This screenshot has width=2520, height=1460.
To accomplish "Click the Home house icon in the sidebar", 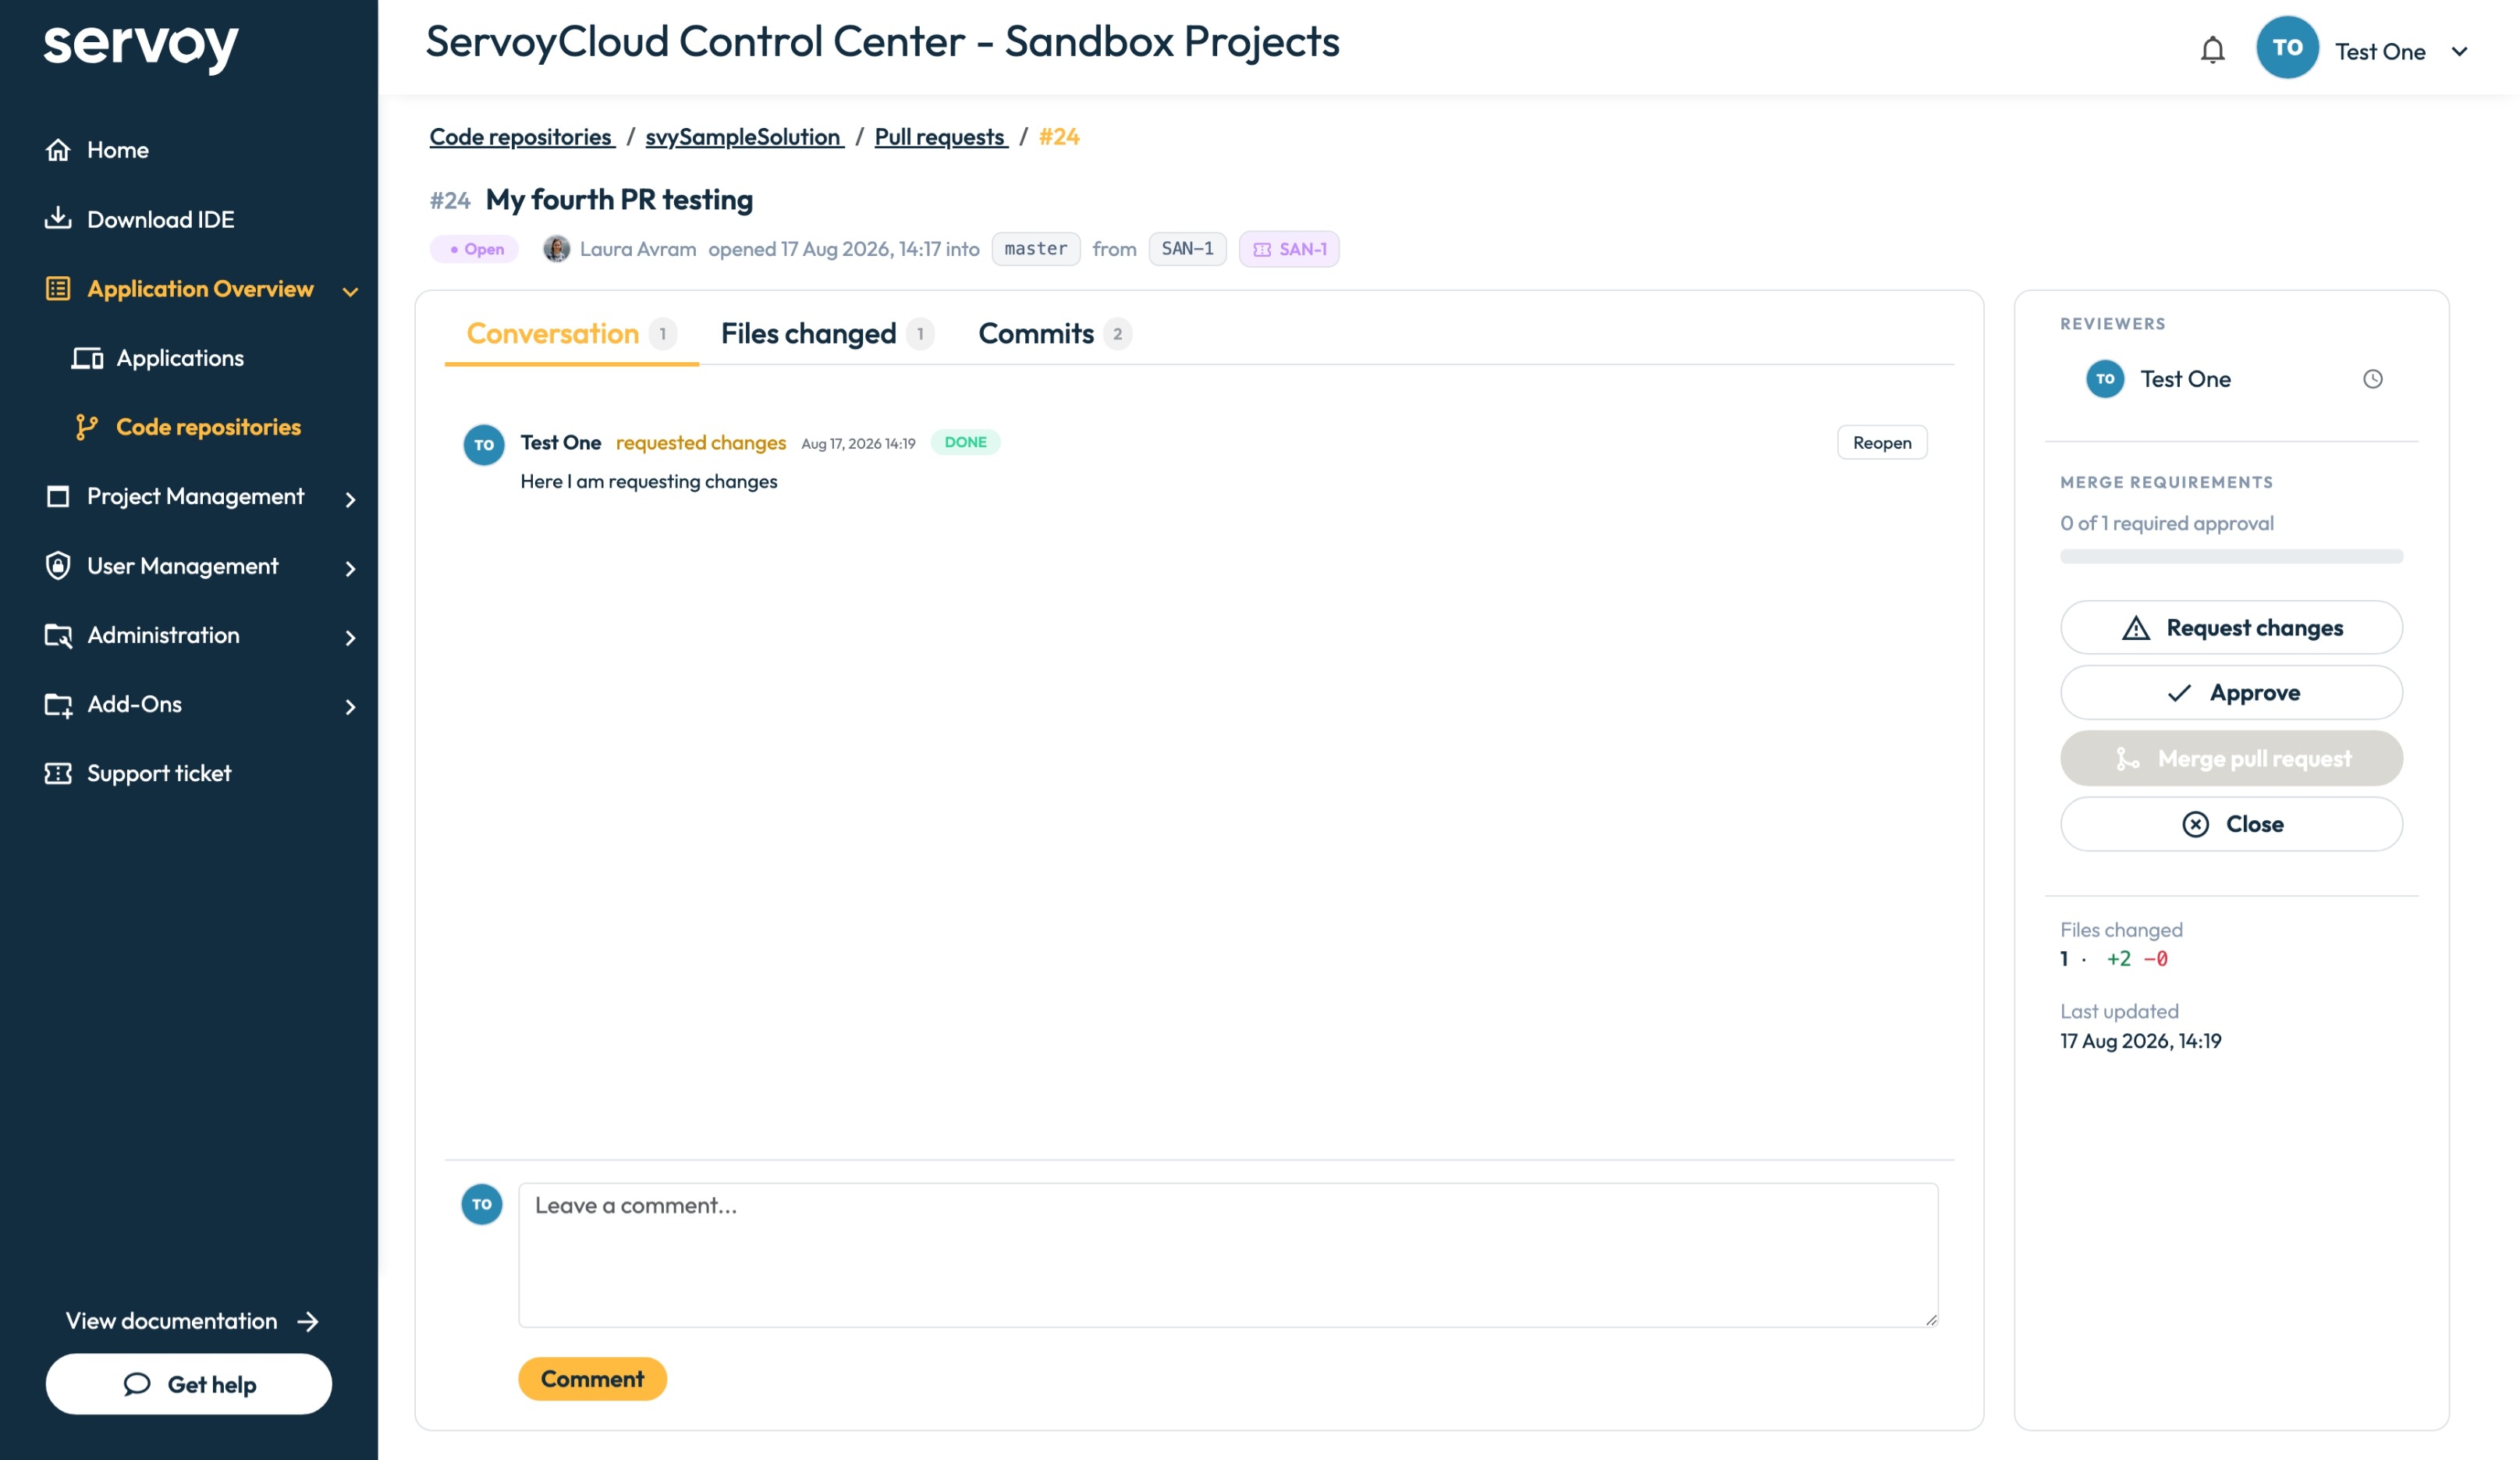I will [x=58, y=150].
